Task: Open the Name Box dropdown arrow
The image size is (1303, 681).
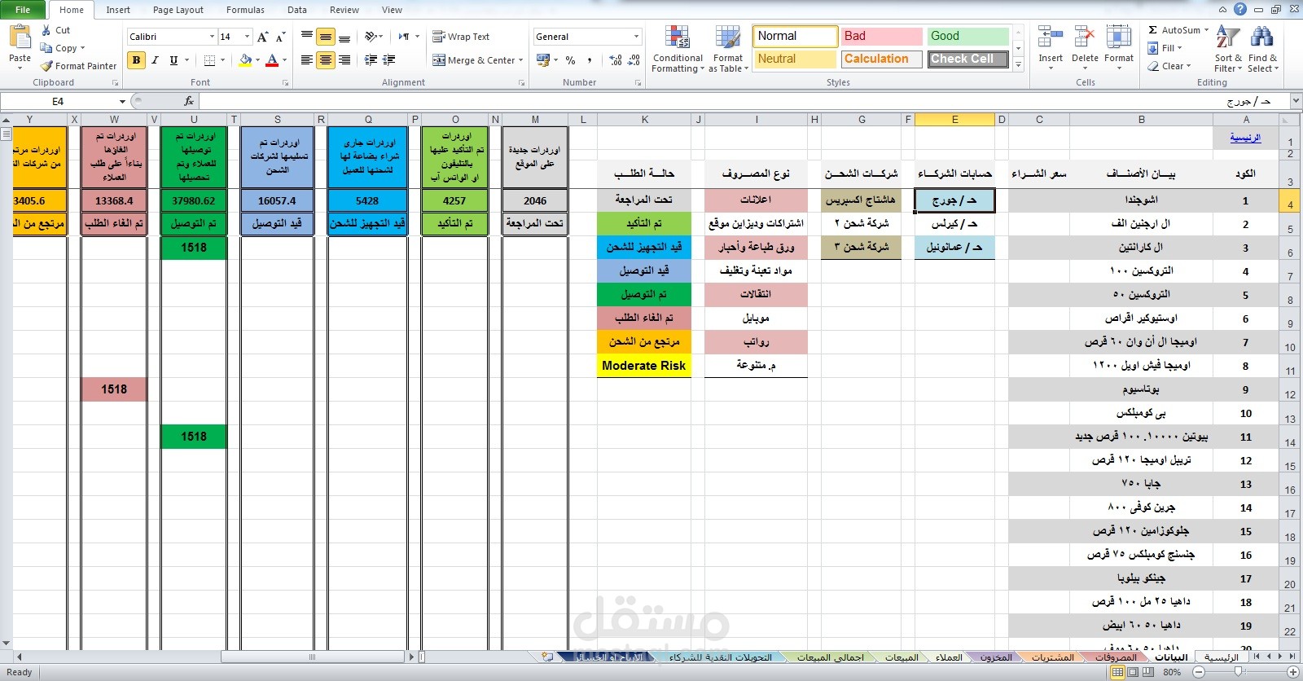Action: [x=122, y=102]
